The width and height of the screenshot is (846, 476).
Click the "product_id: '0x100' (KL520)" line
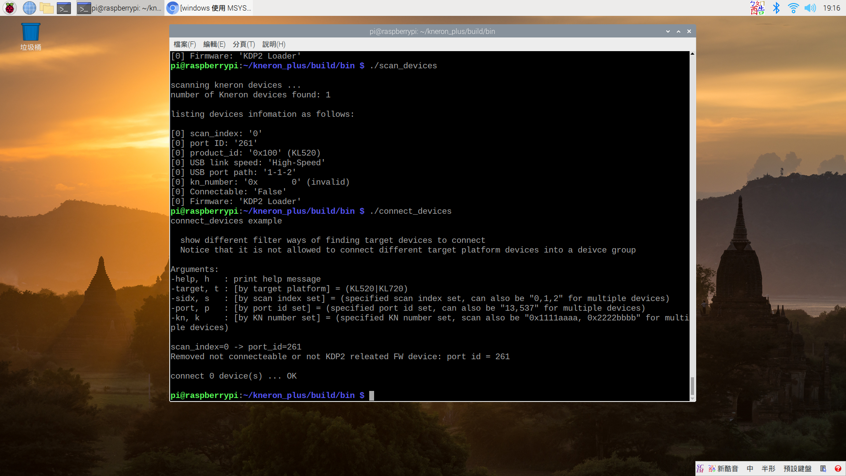245,153
